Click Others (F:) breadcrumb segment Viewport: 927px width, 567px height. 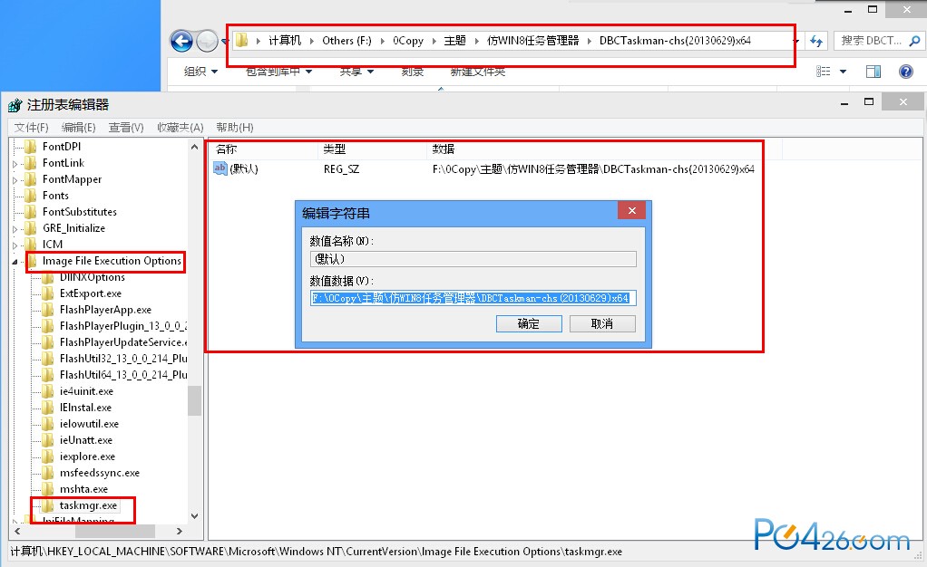click(x=347, y=40)
